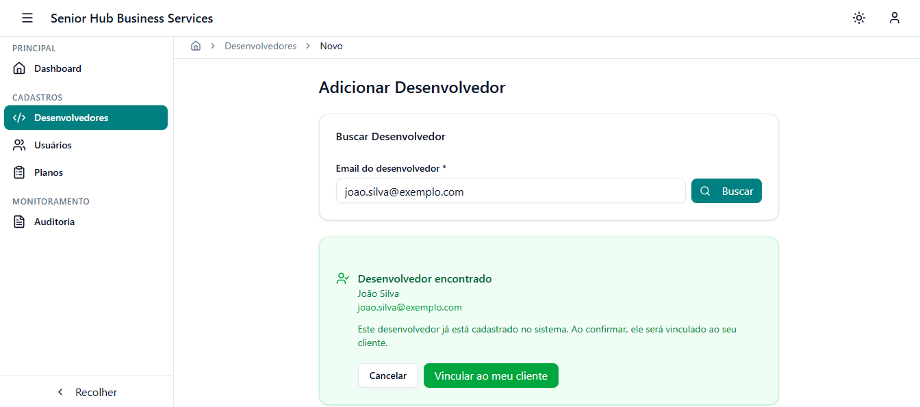
Task: Click the Buscar search button
Action: coord(726,192)
